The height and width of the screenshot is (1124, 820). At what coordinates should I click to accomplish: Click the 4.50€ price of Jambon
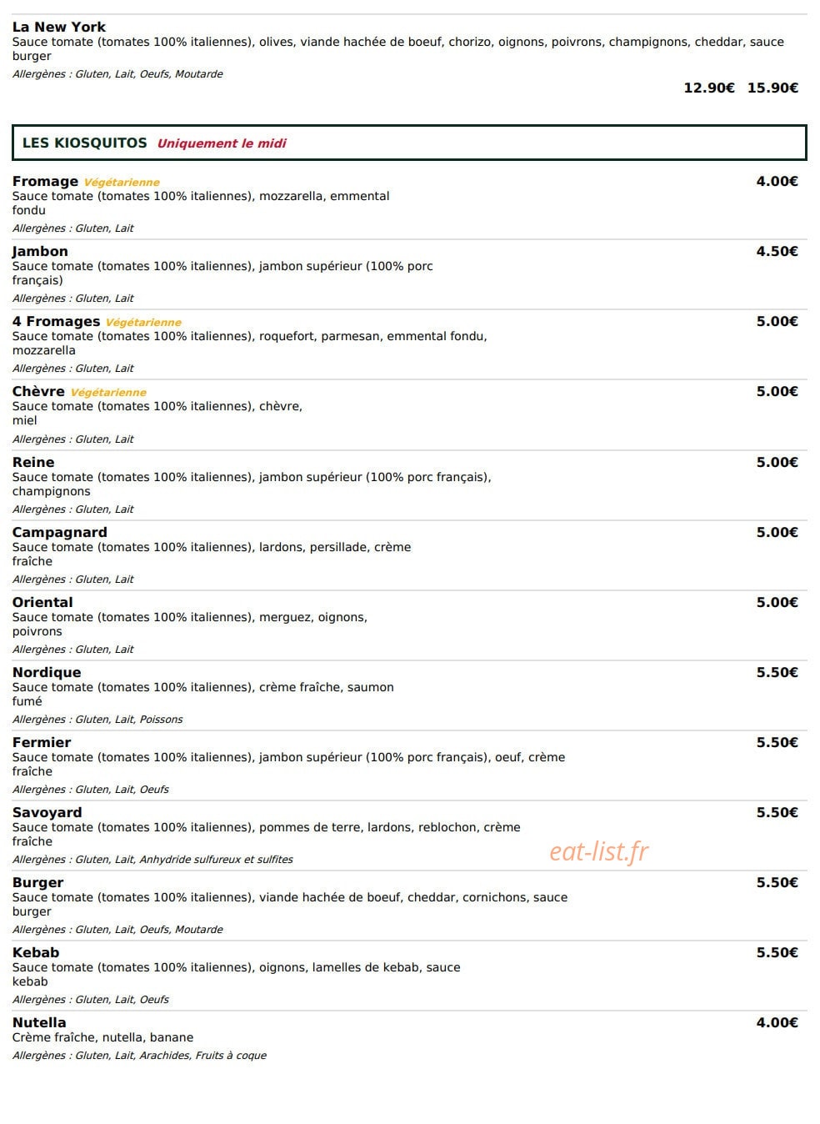click(x=777, y=251)
